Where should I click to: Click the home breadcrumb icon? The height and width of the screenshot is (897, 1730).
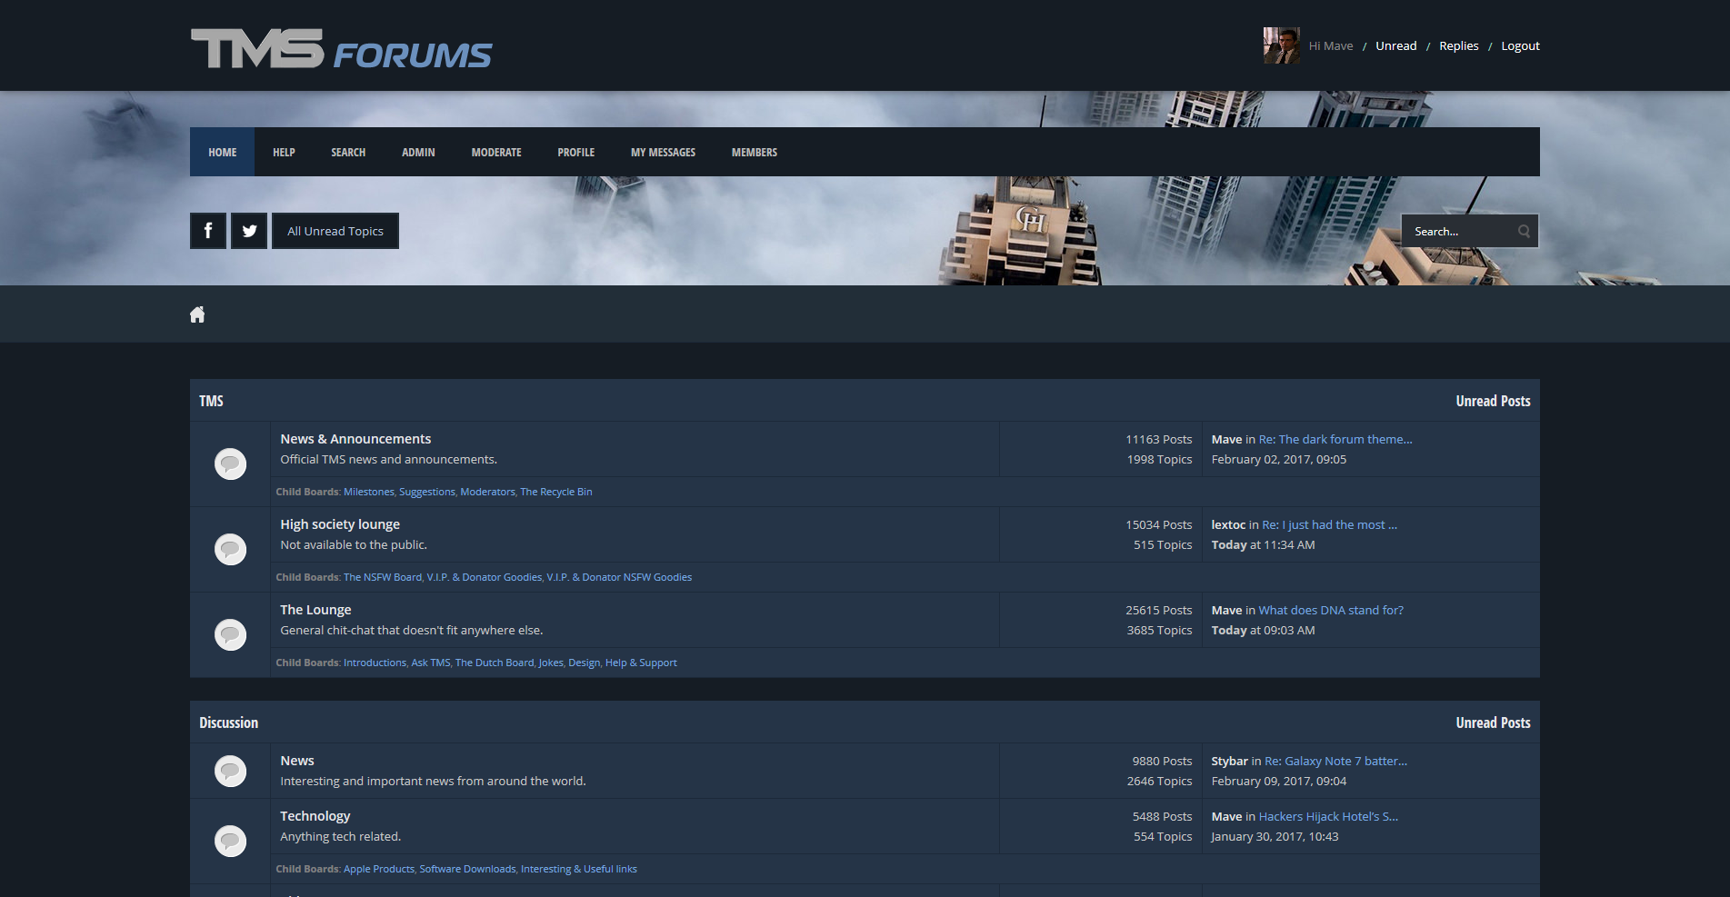click(x=197, y=314)
